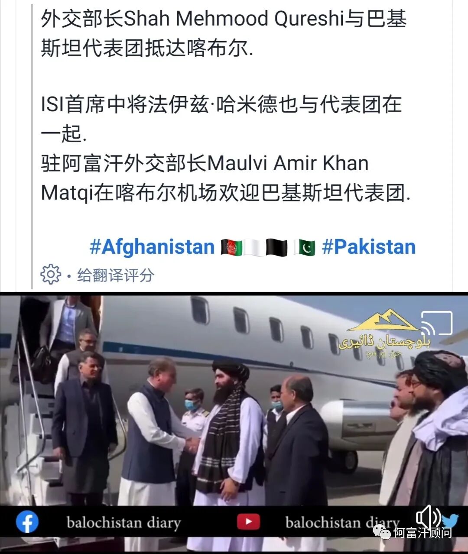The image size is (468, 554).
Task: Tap the WeChat logo watermark
Action: [x=383, y=532]
